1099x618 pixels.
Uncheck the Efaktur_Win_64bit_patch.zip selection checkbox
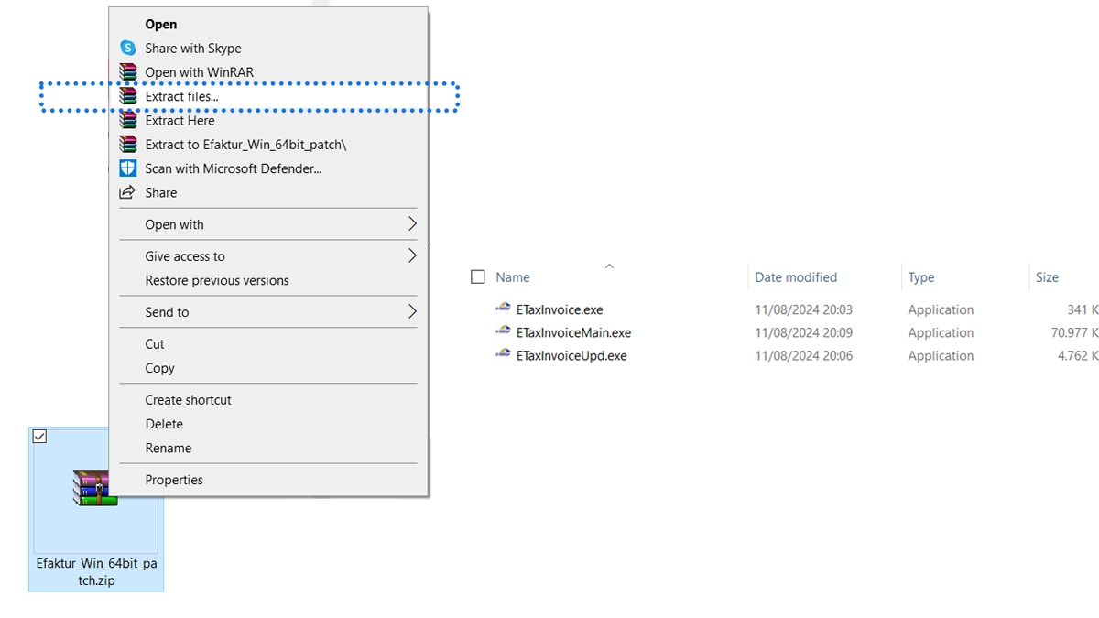[39, 437]
